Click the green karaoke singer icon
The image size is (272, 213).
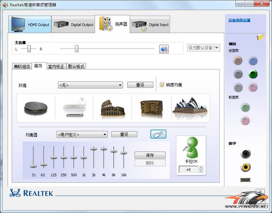190,147
